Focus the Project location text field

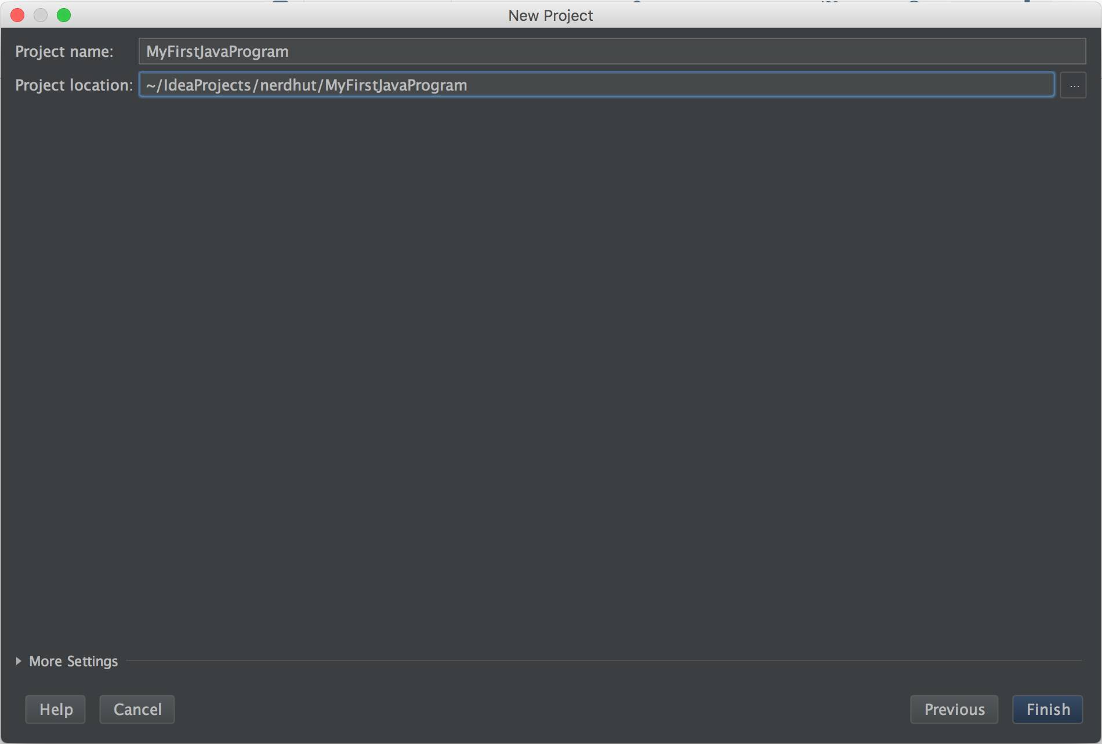696,85
